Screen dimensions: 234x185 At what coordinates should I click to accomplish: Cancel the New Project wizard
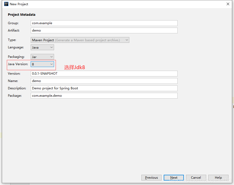(196, 178)
